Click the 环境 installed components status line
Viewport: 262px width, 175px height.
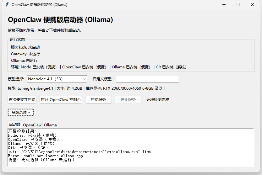point(99,67)
